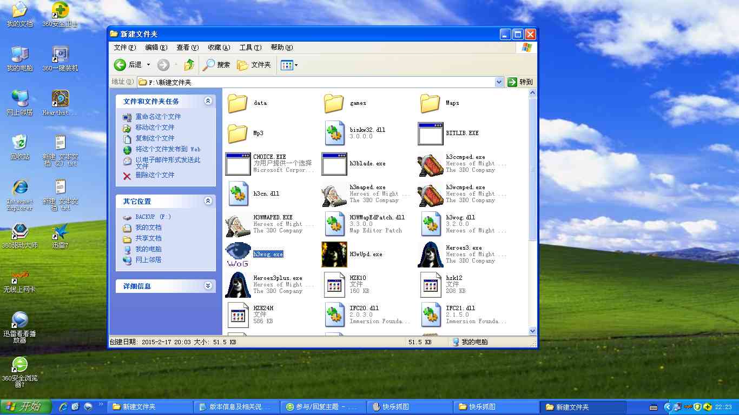739x415 pixels.
Task: Select the Heroes3.exe icon
Action: pyautogui.click(x=431, y=255)
